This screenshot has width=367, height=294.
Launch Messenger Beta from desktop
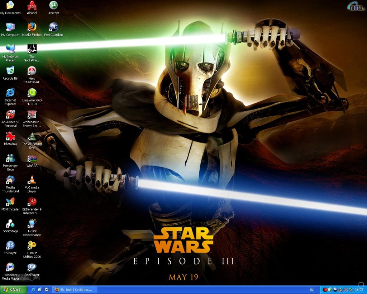(10, 162)
